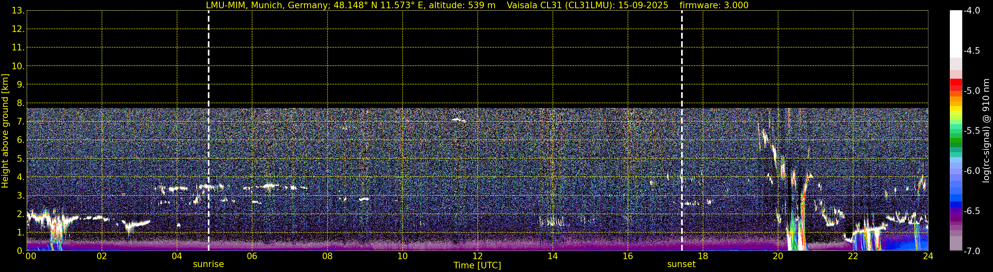Screen dimensions: 993x272
Task: Click the "log(rc-signal) @ 910 nm" colorbar label
Action: point(986,131)
